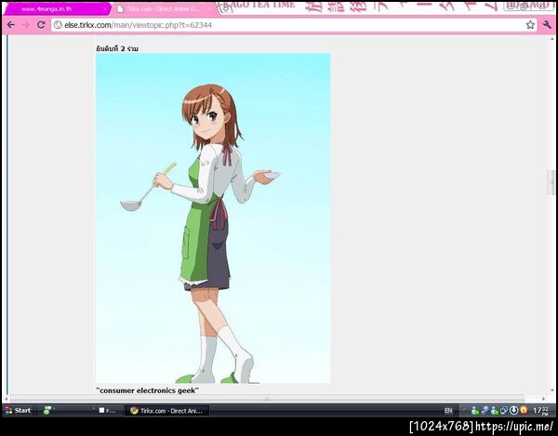558x436 pixels.
Task: Click the anime girl picture in the post
Action: click(x=213, y=218)
